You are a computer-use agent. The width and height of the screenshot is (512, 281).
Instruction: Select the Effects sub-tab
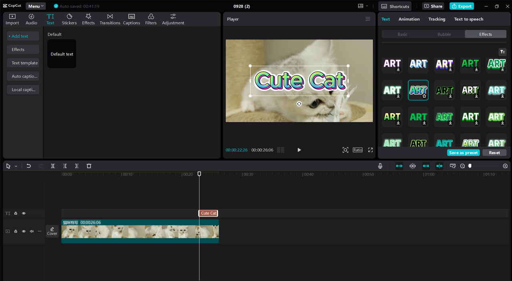486,34
